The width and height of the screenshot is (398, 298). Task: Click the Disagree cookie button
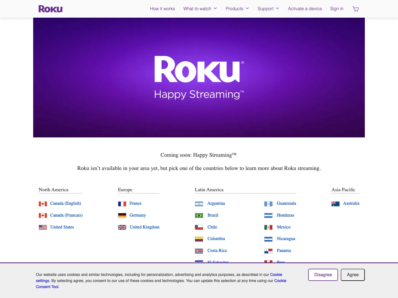coord(323,275)
